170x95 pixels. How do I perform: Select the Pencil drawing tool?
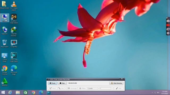click(53, 88)
